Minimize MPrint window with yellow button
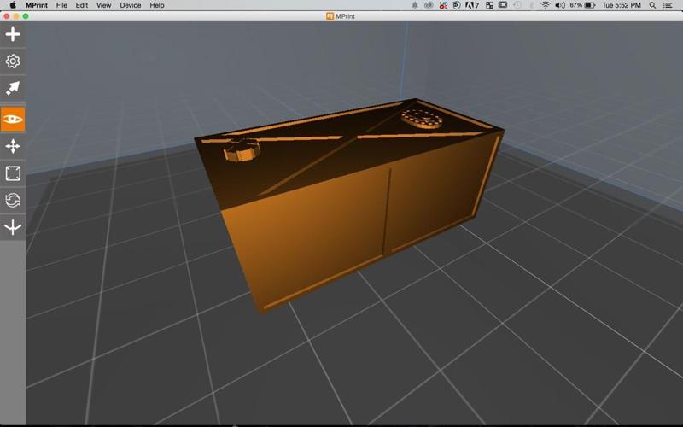 coord(16,16)
